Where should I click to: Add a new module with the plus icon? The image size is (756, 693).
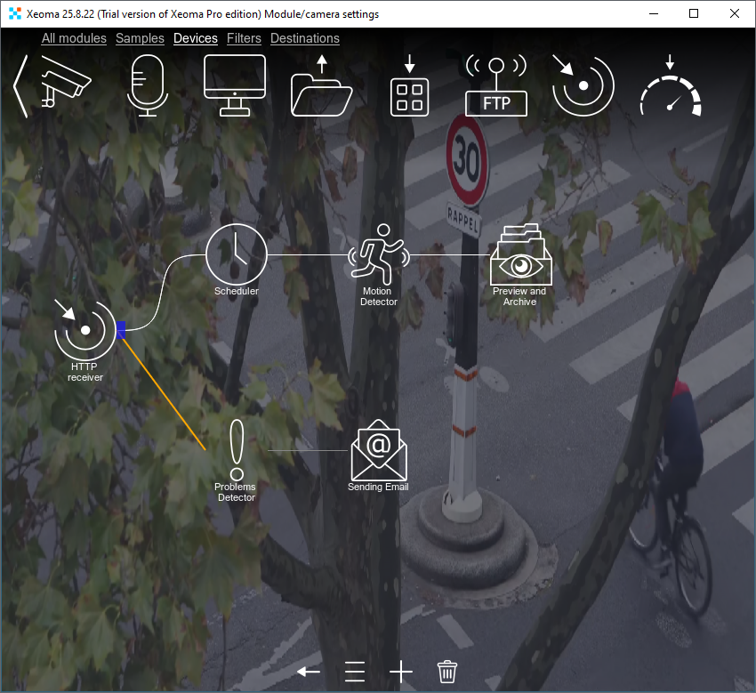tap(400, 671)
